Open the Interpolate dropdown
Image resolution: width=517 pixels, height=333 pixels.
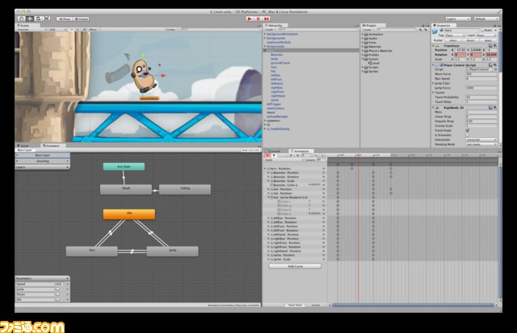481,139
